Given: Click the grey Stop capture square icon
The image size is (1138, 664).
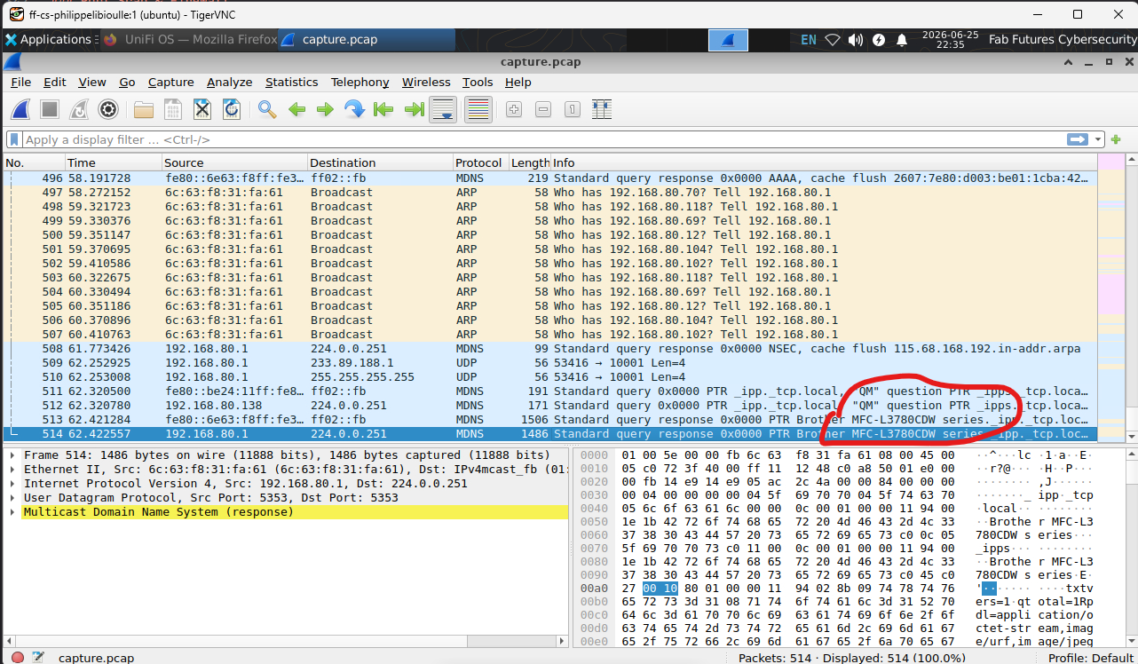Looking at the screenshot, I should tap(50, 109).
